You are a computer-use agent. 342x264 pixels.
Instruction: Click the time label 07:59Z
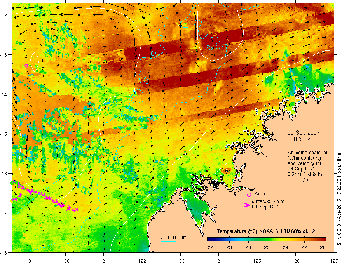(x=302, y=139)
